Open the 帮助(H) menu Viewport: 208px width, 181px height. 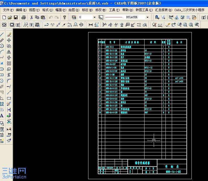[128, 10]
